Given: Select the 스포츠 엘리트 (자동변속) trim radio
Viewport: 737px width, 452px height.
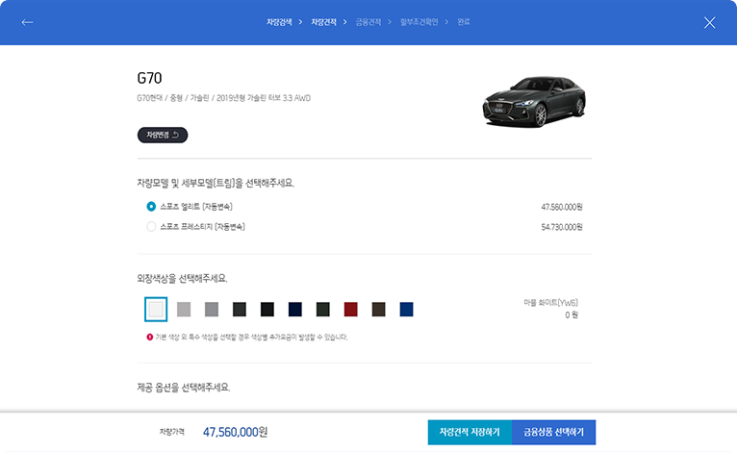Looking at the screenshot, I should pyautogui.click(x=151, y=207).
